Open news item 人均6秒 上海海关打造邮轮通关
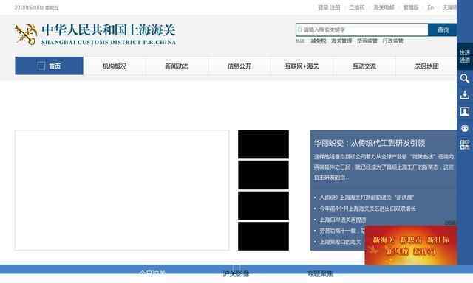The height and width of the screenshot is (283, 473). (x=367, y=198)
